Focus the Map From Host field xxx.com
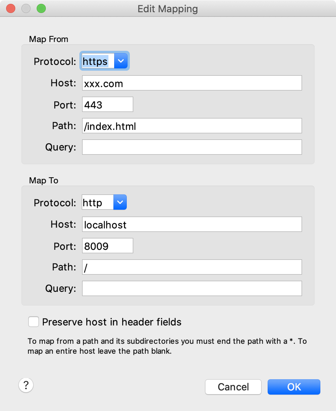Screen dimensions: 336x411 click(x=192, y=83)
